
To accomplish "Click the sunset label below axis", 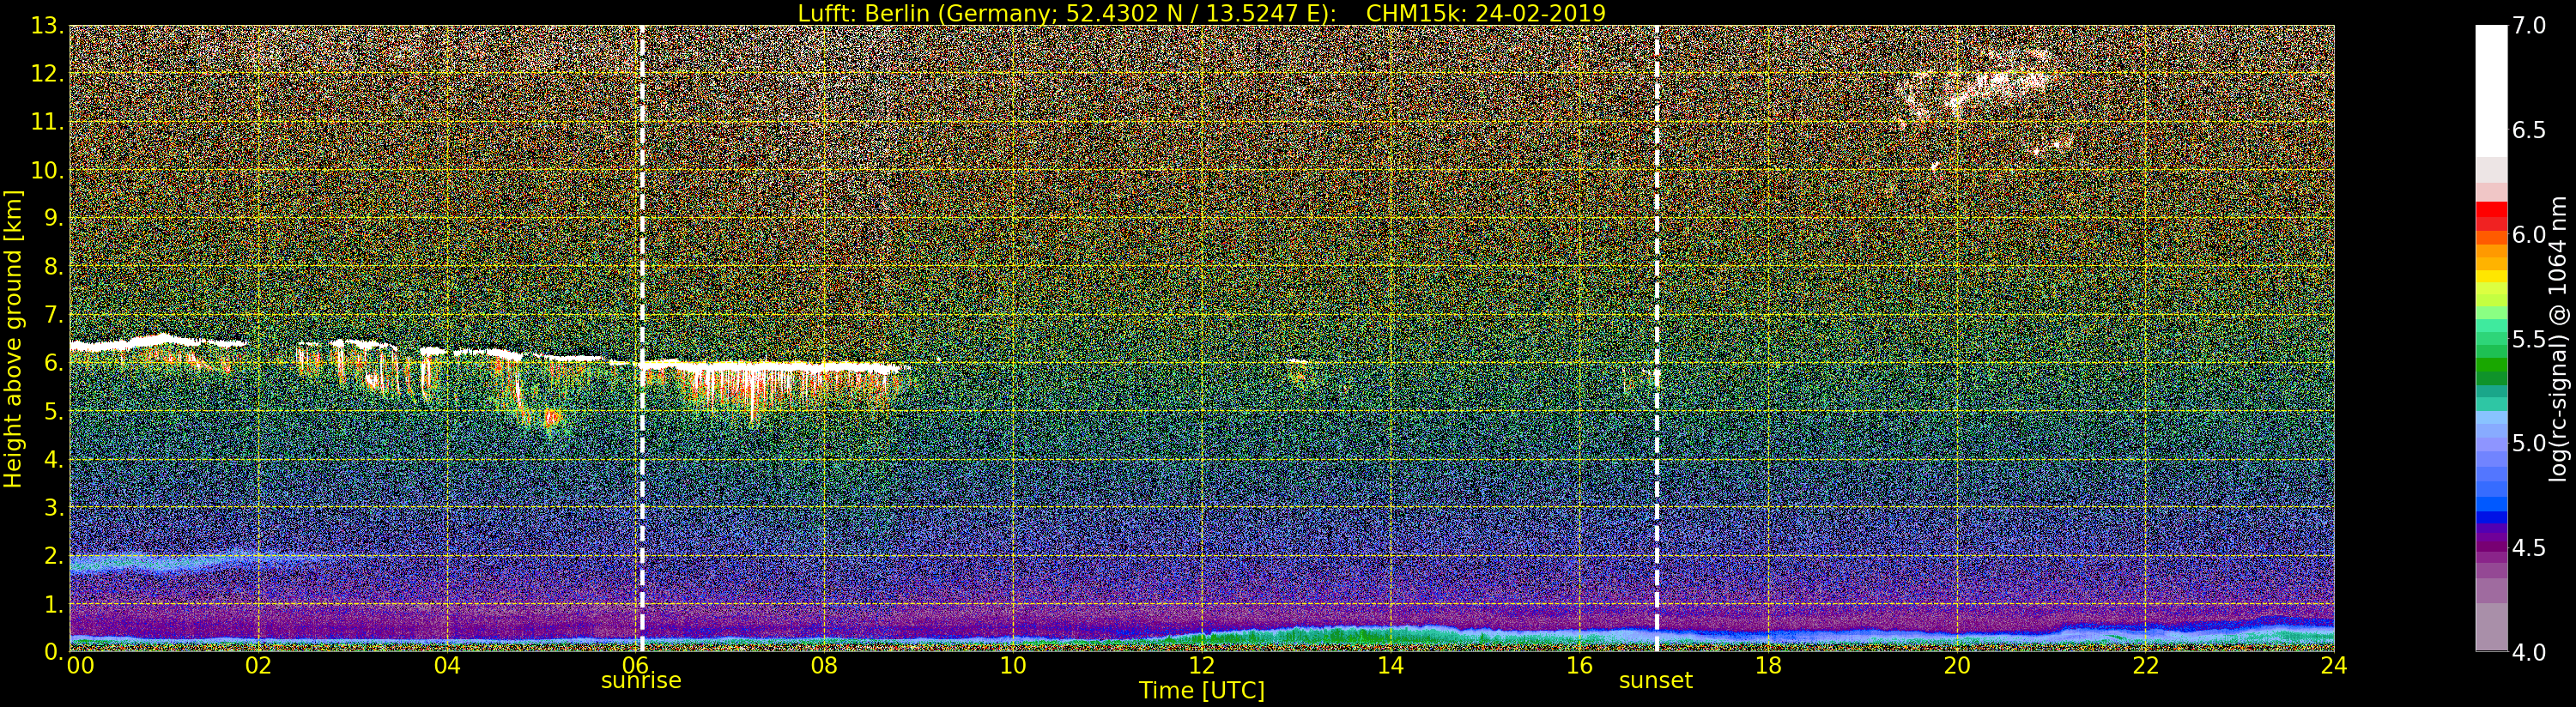I will [x=1656, y=681].
